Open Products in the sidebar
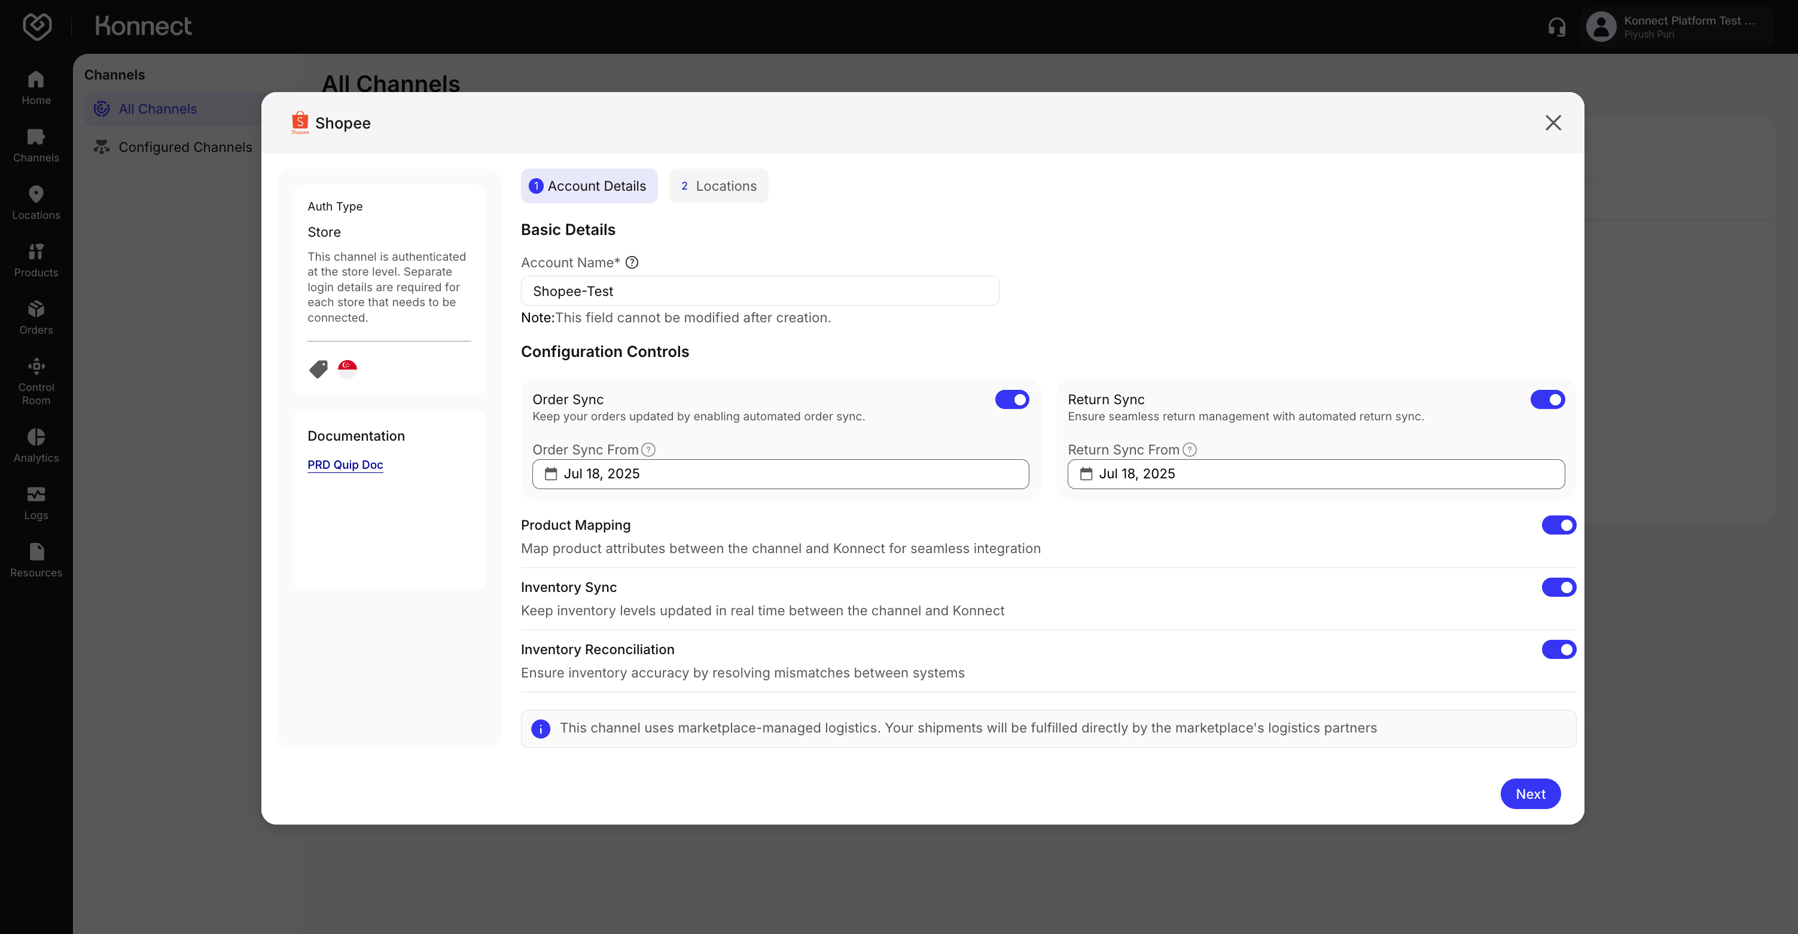The height and width of the screenshot is (934, 1798). pos(36,260)
